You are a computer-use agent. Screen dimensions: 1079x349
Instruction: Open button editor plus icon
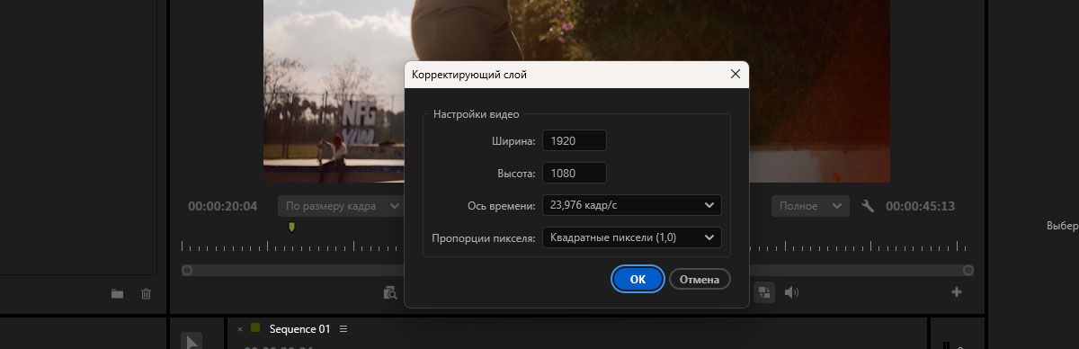click(x=957, y=292)
